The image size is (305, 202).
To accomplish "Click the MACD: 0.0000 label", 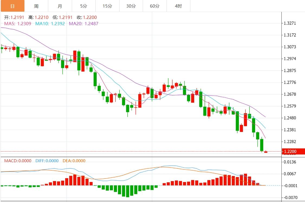I will 18,161.
